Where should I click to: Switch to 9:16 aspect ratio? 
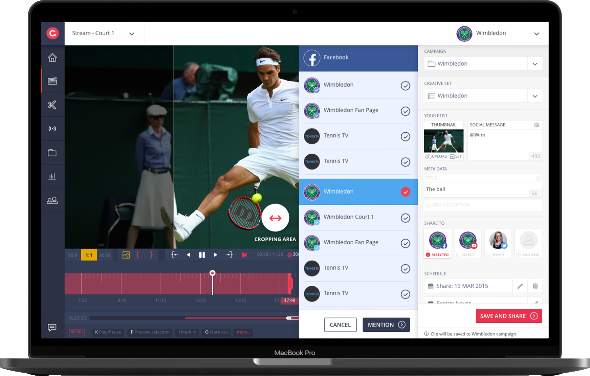[105, 255]
